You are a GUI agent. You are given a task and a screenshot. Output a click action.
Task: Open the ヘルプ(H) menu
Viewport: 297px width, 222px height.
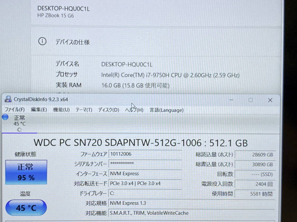pos(134,110)
